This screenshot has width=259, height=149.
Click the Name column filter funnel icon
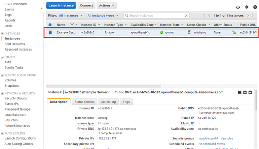click(x=72, y=25)
